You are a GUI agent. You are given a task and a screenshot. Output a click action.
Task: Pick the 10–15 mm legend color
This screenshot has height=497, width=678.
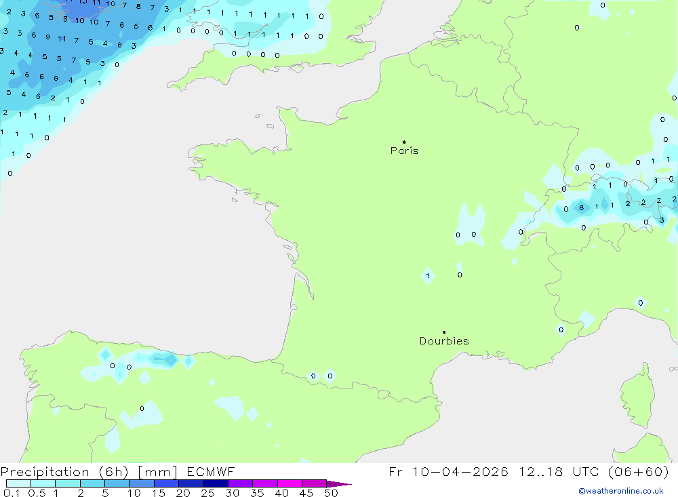[x=142, y=483]
